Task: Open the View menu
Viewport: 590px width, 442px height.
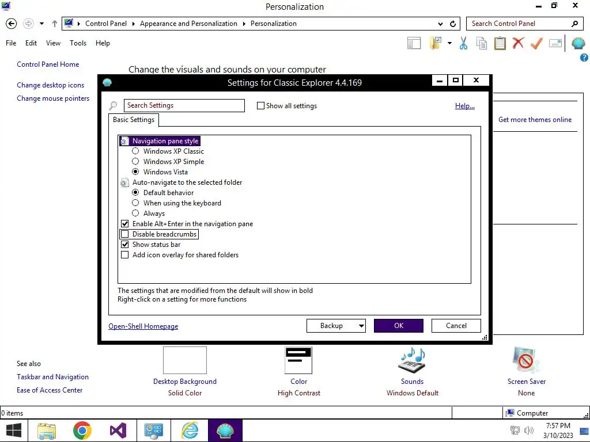Action: pyautogui.click(x=53, y=43)
